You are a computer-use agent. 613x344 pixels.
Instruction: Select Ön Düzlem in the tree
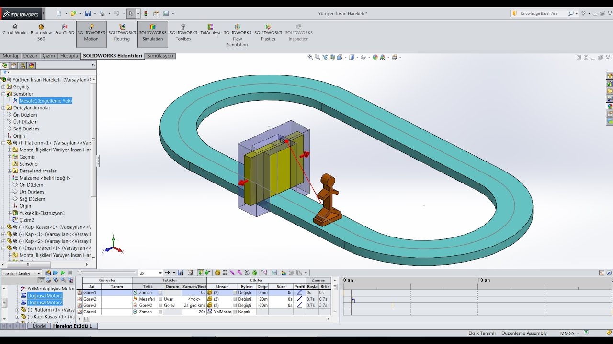(25, 115)
